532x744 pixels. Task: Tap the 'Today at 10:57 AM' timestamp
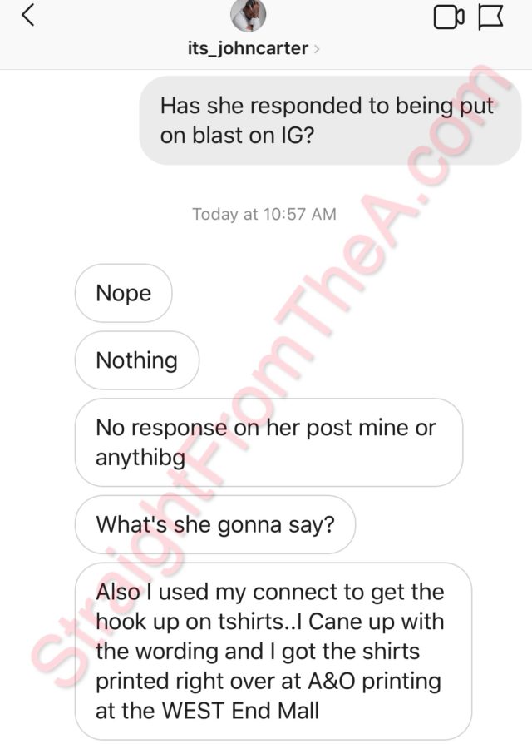coord(264,214)
